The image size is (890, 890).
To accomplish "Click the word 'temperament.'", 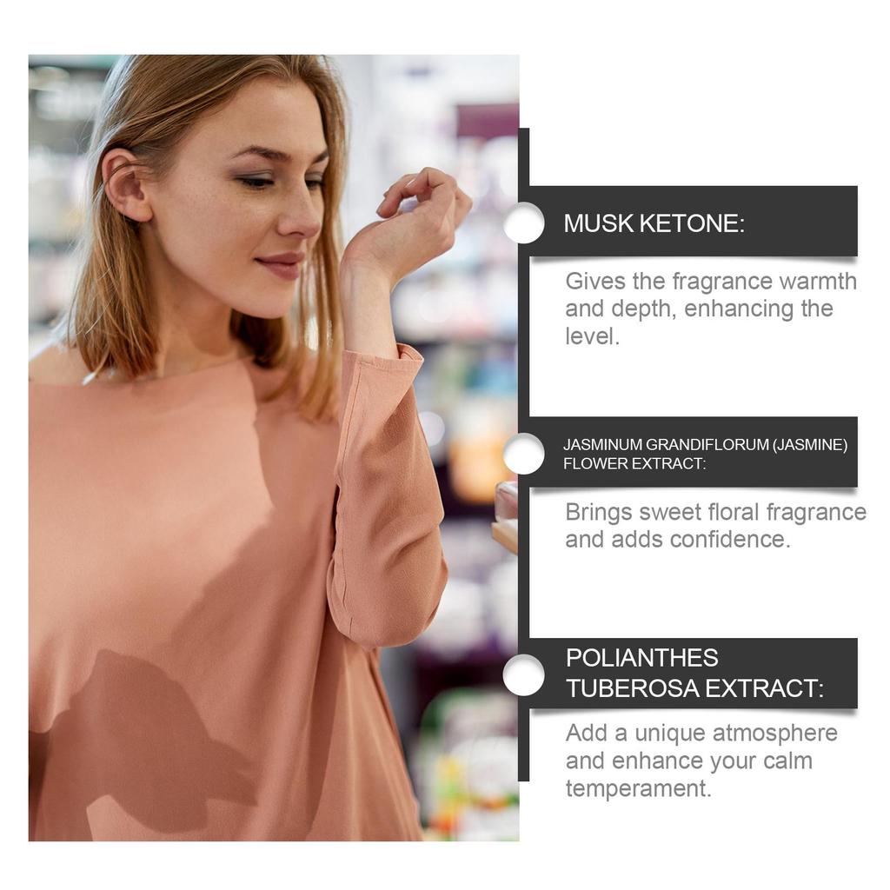I will pyautogui.click(x=639, y=787).
